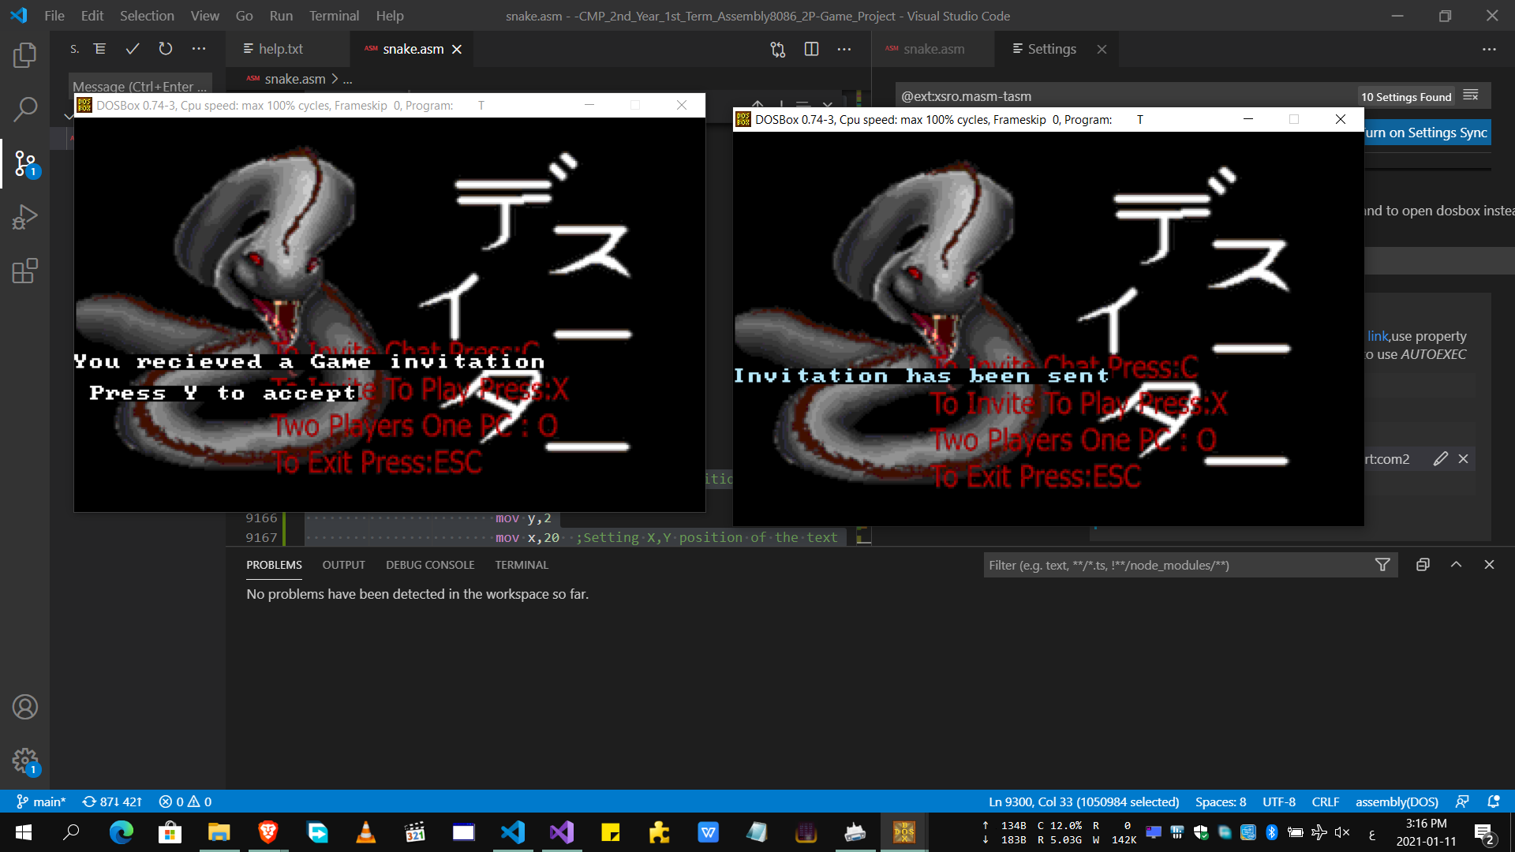Open the Explorer view in activity bar

pyautogui.click(x=24, y=55)
